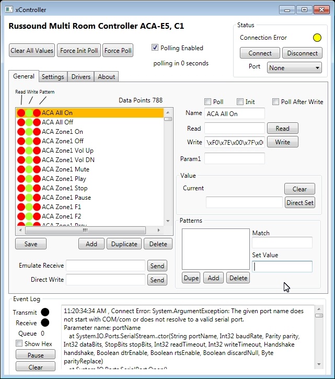This screenshot has height=379, width=335.
Task: Click Delete button below data point list
Action: click(158, 244)
